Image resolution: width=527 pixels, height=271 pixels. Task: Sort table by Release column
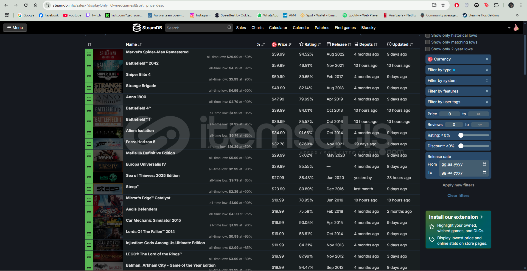point(339,44)
